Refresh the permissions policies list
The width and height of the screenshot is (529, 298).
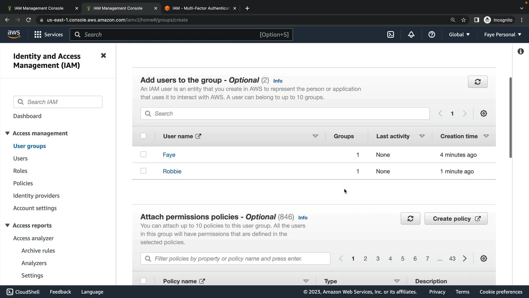click(410, 219)
